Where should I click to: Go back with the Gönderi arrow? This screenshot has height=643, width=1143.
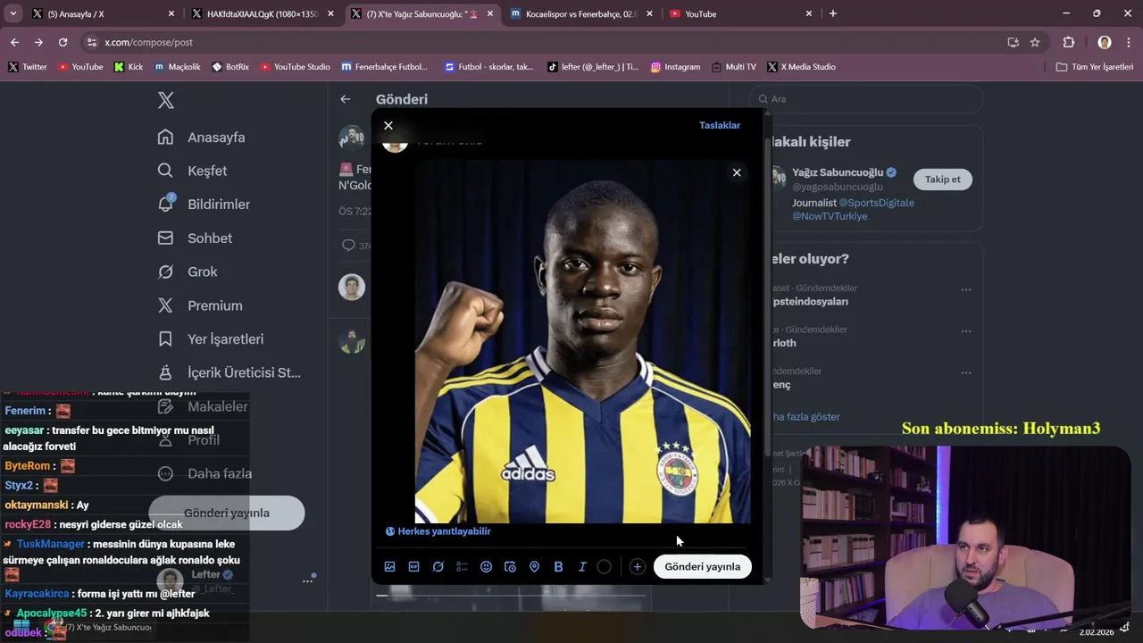[x=346, y=99]
